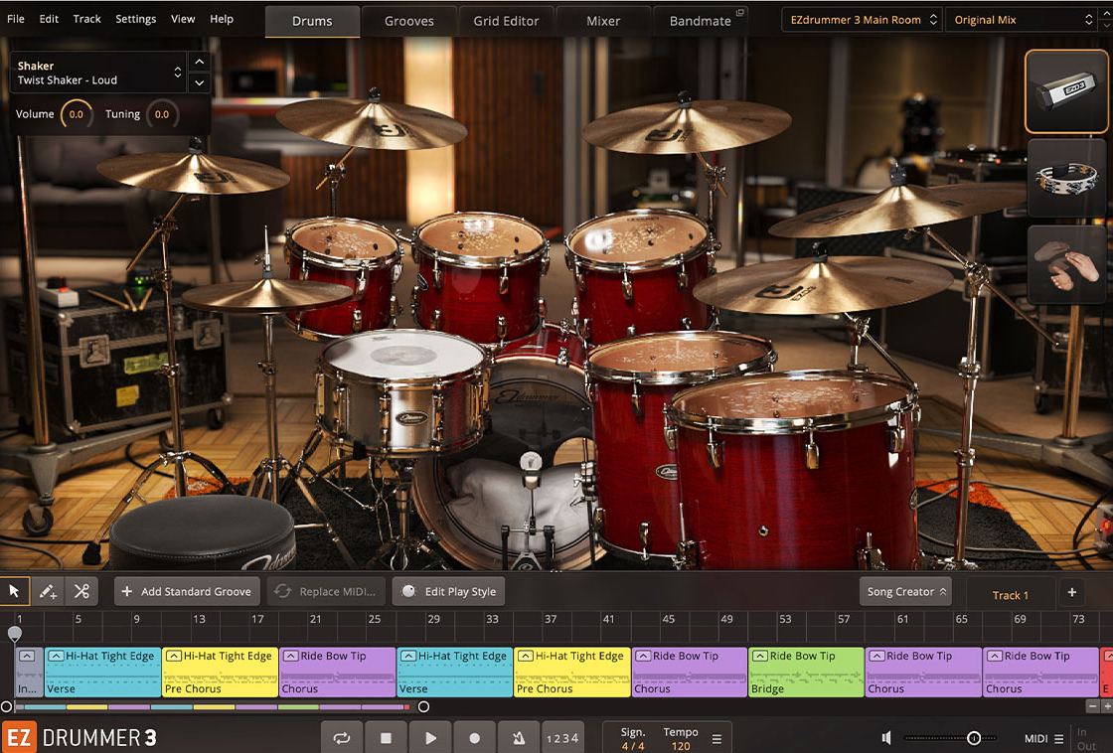Switch to the Grooves tab
This screenshot has width=1113, height=753.
(408, 21)
